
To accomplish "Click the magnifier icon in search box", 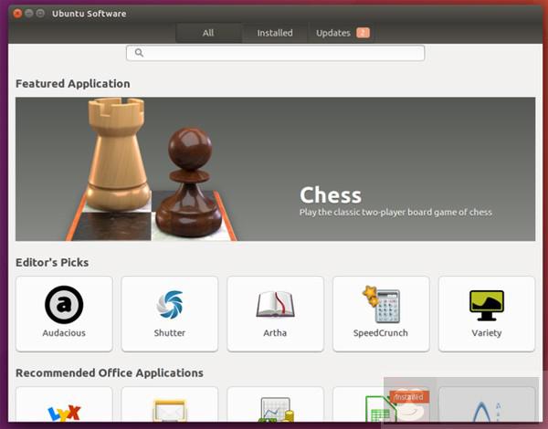I will [139, 53].
